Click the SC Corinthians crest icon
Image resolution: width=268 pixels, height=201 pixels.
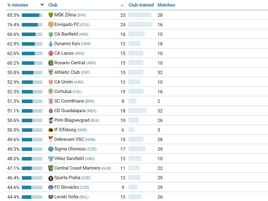pyautogui.click(x=51, y=101)
